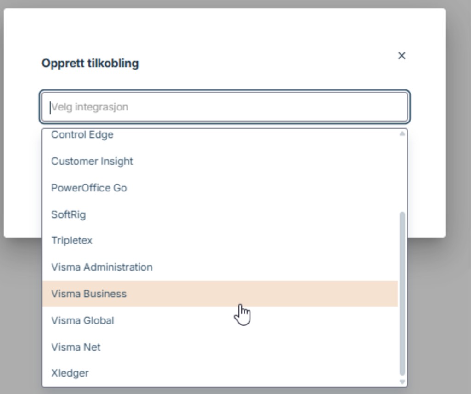Image resolution: width=471 pixels, height=394 pixels.
Task: Choose Visma Global integration
Action: 83,320
